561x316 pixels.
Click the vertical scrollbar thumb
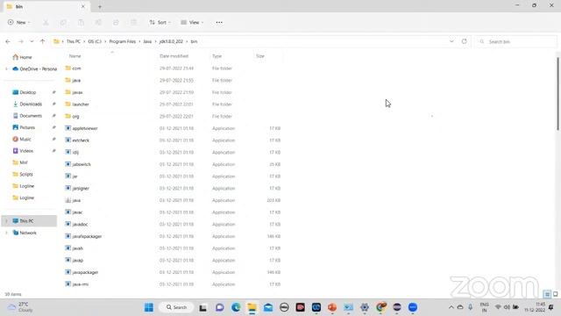pos(557,94)
